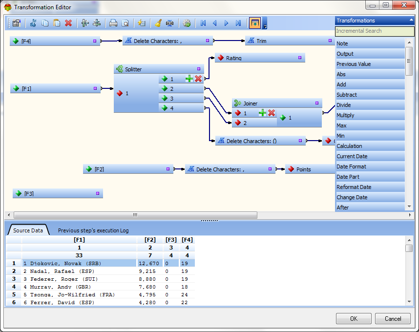The image size is (419, 332).
Task: Click the green plus on Splitter output 1
Action: click(189, 79)
